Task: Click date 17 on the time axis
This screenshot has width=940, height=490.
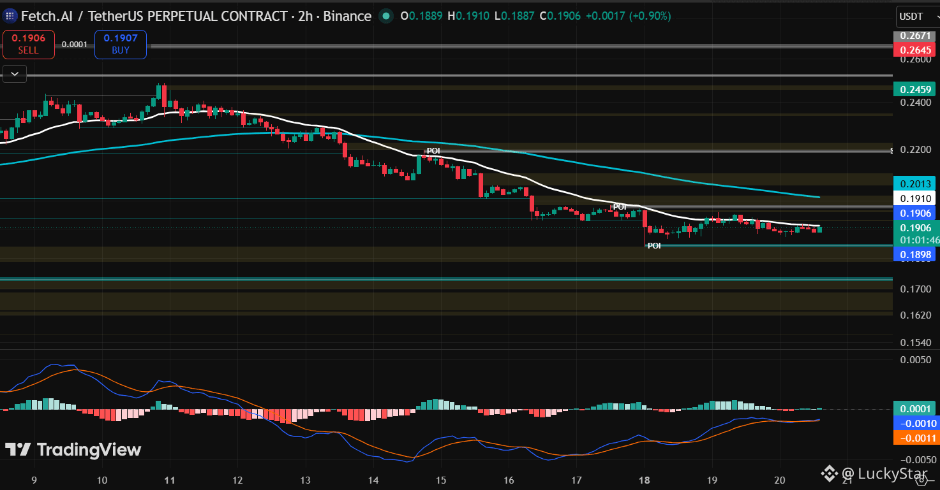Action: click(576, 480)
